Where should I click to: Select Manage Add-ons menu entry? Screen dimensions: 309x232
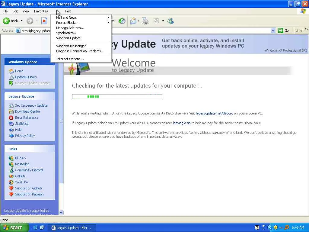(x=81, y=28)
